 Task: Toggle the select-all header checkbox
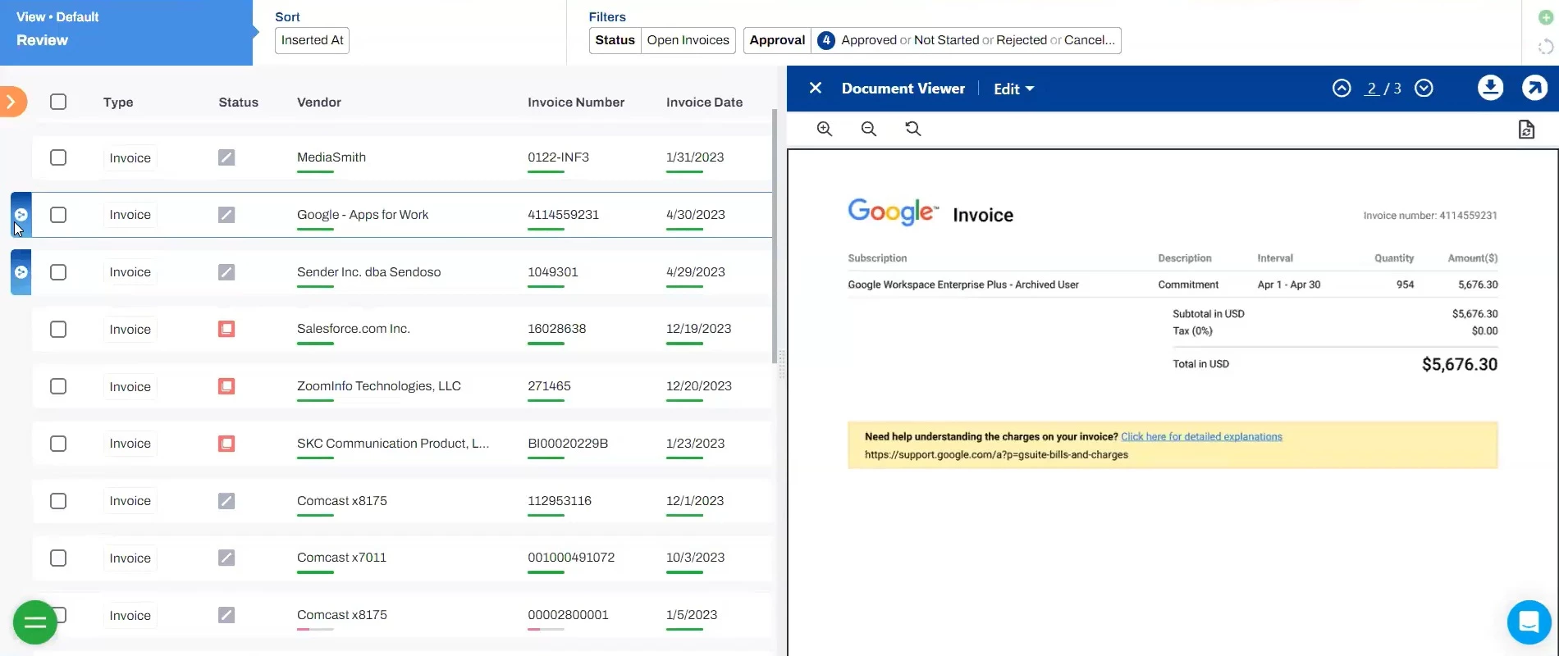[58, 102]
